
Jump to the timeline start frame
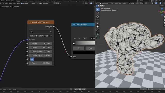coord(75,89)
